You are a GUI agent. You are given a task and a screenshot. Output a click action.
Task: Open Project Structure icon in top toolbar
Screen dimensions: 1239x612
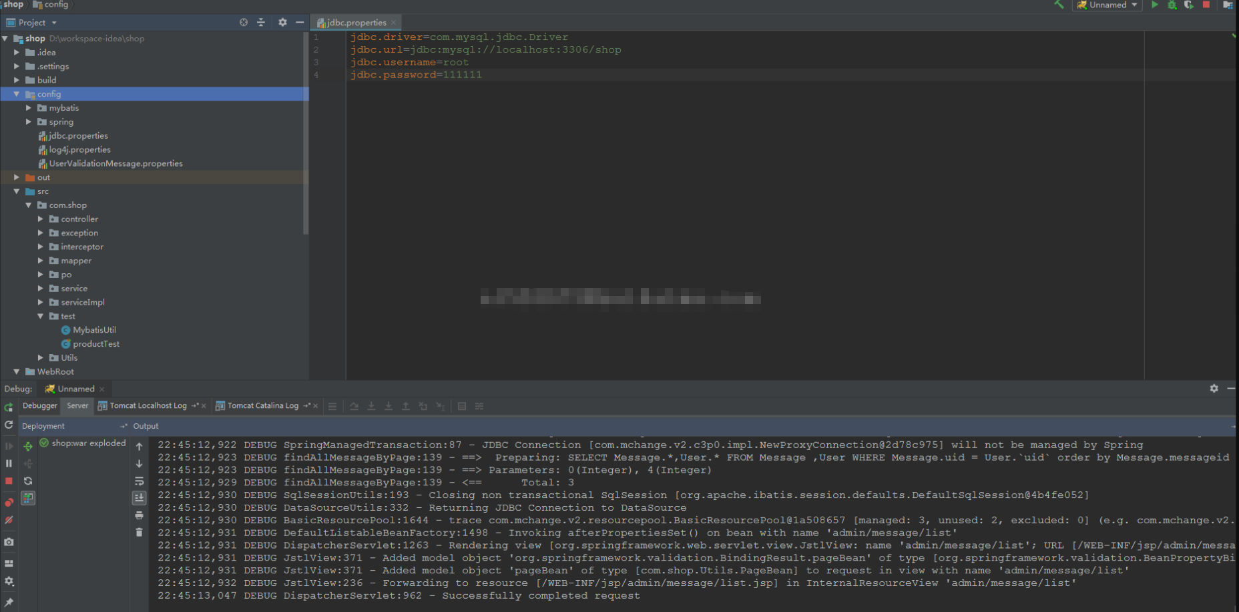(1228, 5)
